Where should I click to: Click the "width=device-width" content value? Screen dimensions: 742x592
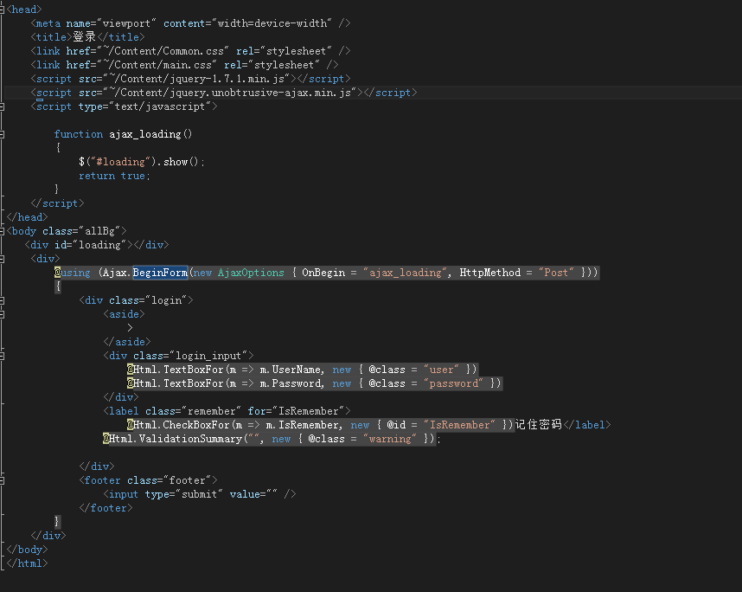272,23
